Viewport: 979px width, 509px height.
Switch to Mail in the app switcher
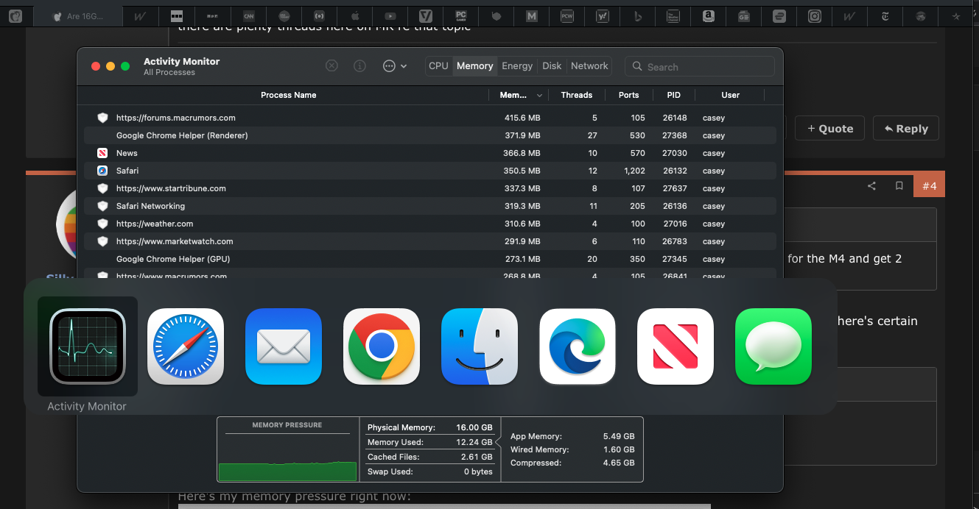[284, 346]
